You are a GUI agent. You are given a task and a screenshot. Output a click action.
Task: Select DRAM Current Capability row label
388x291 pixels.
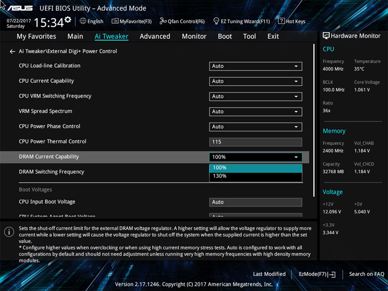[48, 157]
